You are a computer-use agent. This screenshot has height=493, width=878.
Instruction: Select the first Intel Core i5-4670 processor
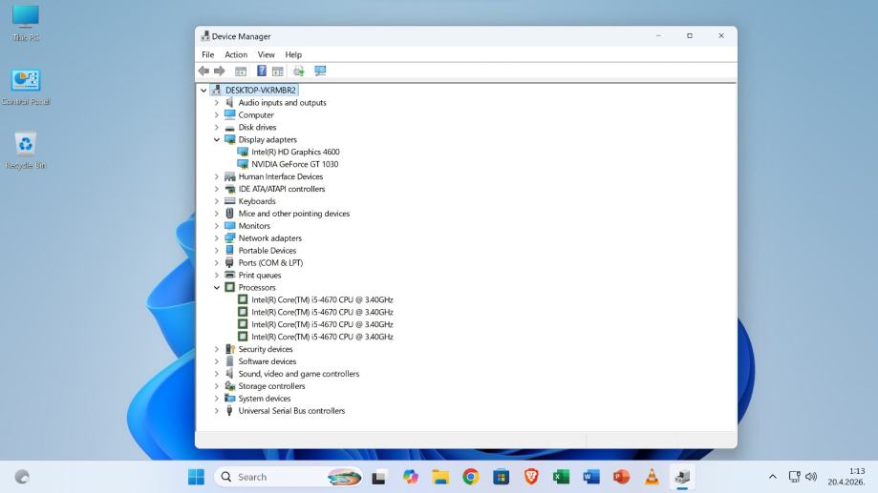click(322, 299)
